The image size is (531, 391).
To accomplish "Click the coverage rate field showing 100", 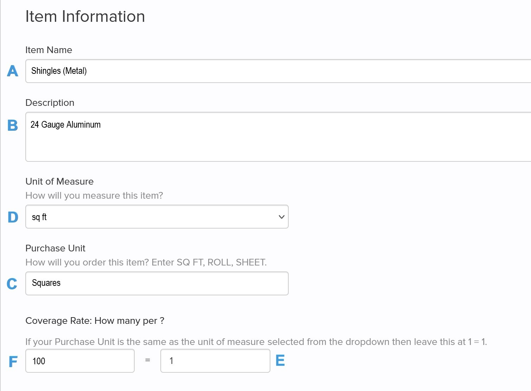I will [x=80, y=361].
